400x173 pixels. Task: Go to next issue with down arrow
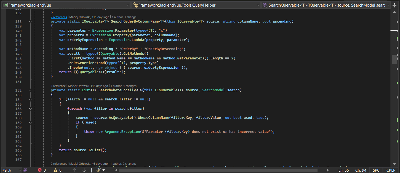point(84,170)
